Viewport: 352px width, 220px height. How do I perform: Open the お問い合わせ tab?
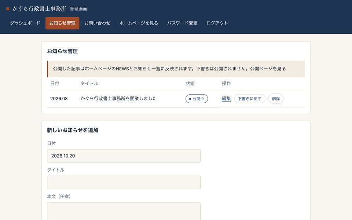(98, 23)
